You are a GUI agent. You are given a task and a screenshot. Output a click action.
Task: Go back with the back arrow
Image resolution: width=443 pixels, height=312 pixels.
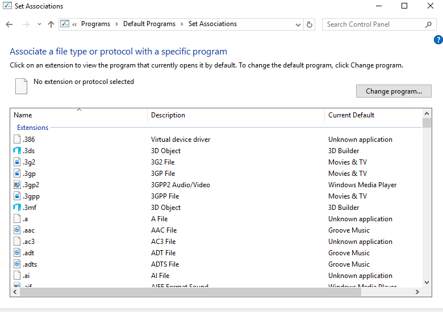click(9, 24)
